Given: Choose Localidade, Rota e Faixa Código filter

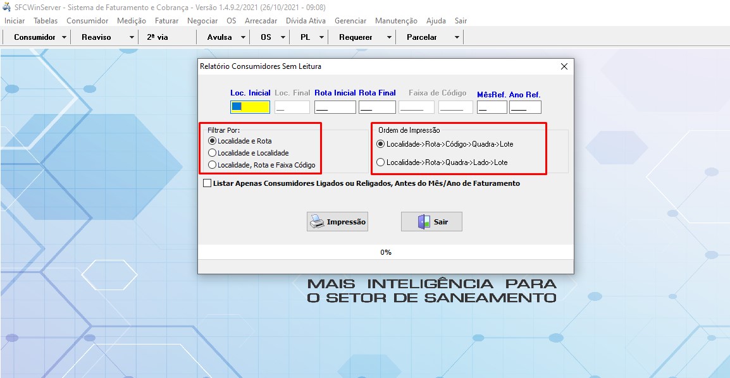Looking at the screenshot, I should [x=212, y=164].
